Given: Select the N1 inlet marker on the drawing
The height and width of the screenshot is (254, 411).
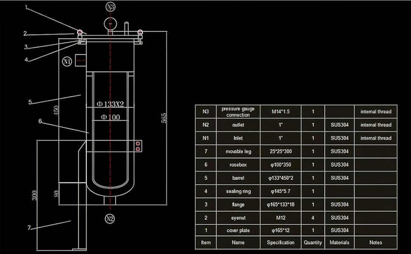Looking at the screenshot, I should pyautogui.click(x=67, y=61).
